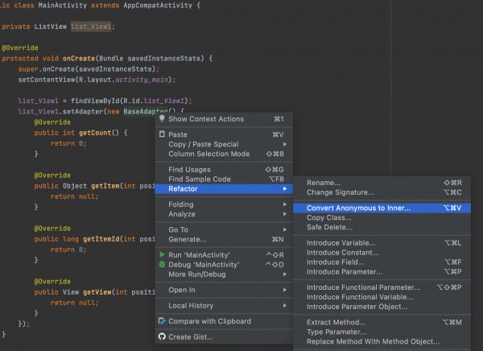
Task: Click getCount method name
Action: 95,133
